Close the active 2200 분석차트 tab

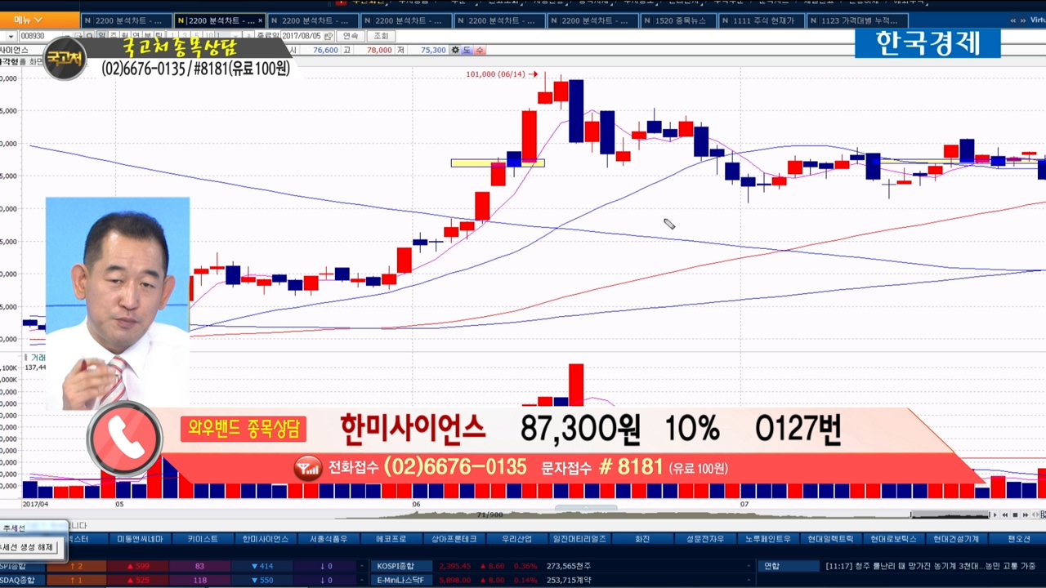[261, 20]
